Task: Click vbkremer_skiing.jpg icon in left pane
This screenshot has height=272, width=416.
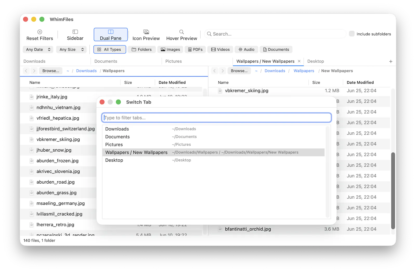Action: [31, 139]
